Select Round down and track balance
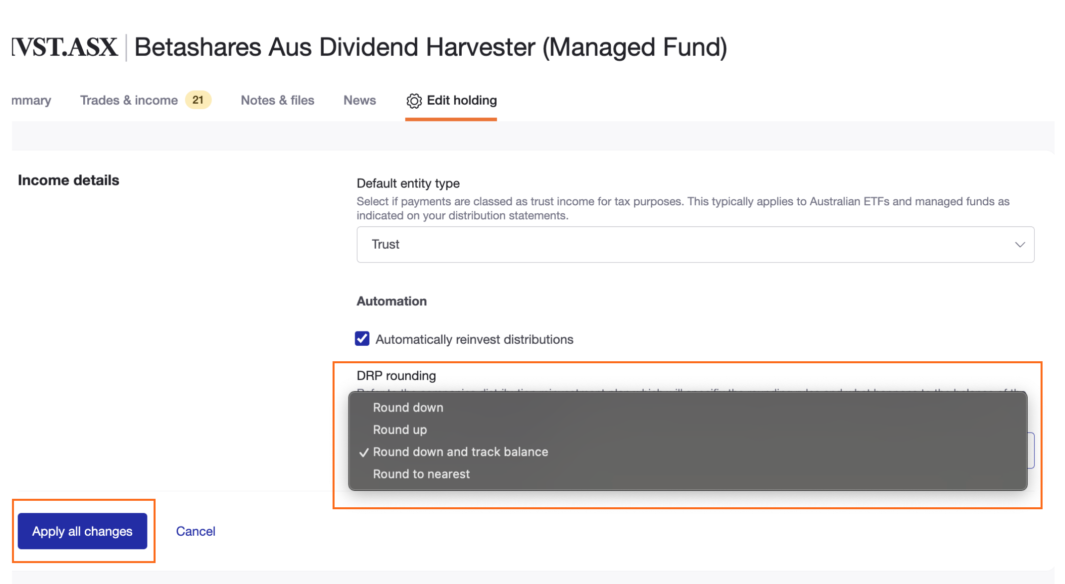 [x=460, y=452]
